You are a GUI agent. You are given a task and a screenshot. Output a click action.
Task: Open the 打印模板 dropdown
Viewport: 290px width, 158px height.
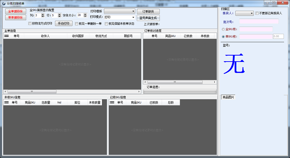(119, 11)
